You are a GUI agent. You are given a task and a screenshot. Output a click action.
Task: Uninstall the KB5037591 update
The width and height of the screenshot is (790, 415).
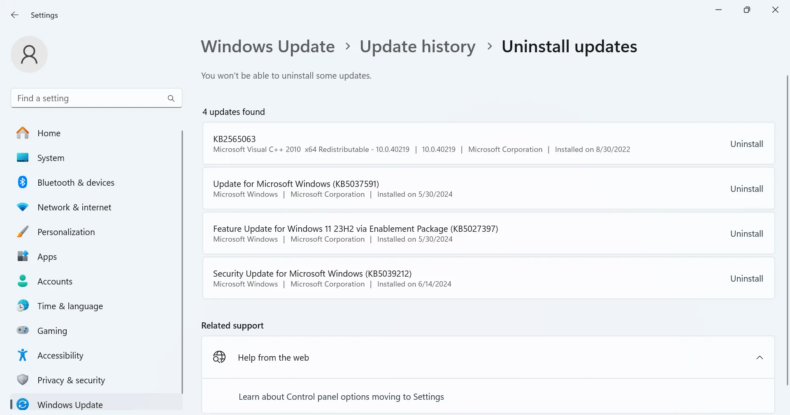click(746, 189)
